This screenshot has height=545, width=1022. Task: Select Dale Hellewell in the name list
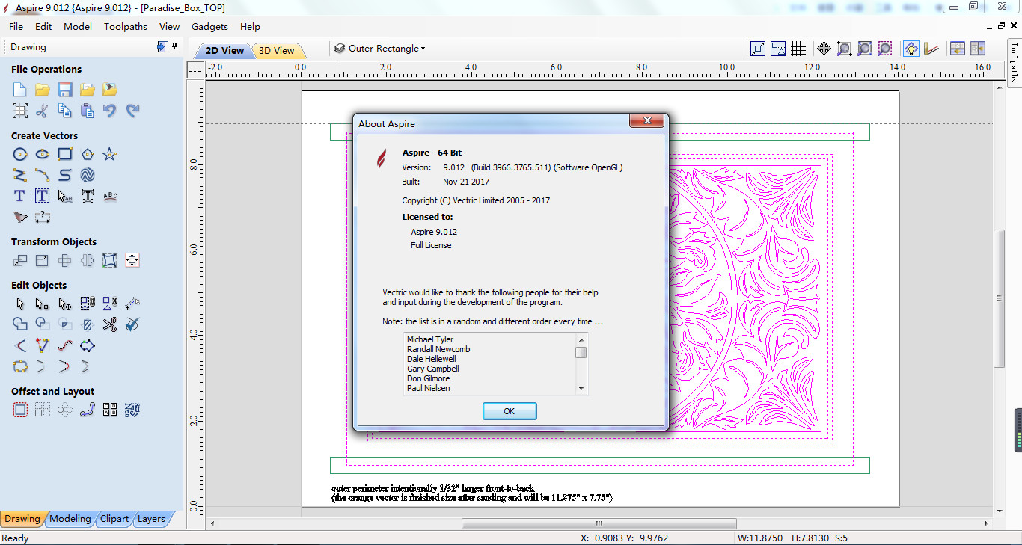coord(432,359)
